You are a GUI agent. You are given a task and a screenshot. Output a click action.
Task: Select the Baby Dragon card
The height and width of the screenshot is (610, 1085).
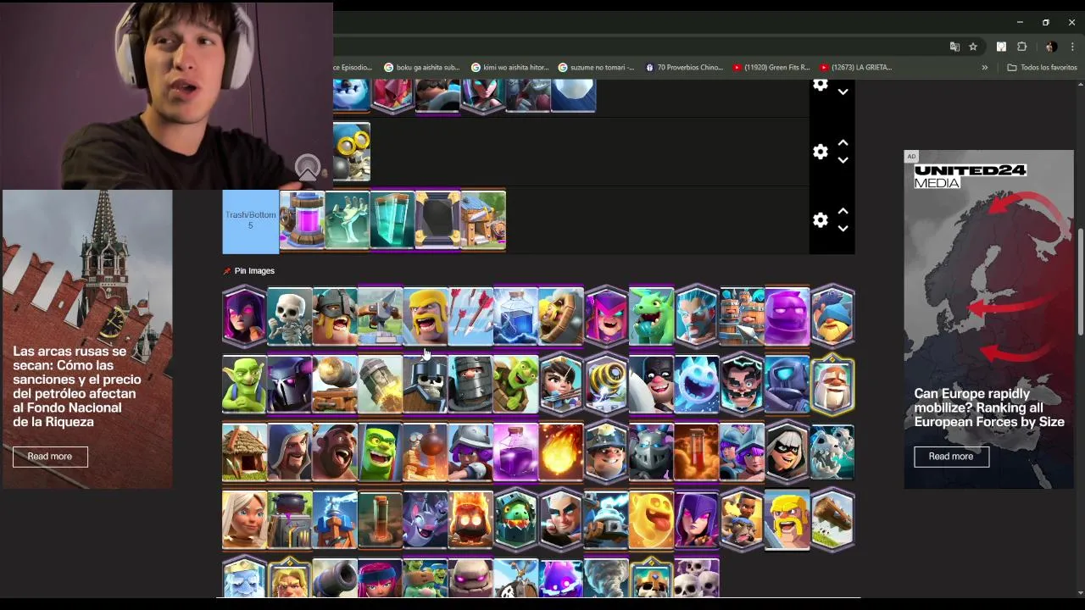651,316
